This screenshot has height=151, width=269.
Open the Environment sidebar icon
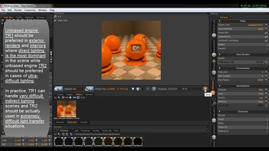click(x=214, y=55)
